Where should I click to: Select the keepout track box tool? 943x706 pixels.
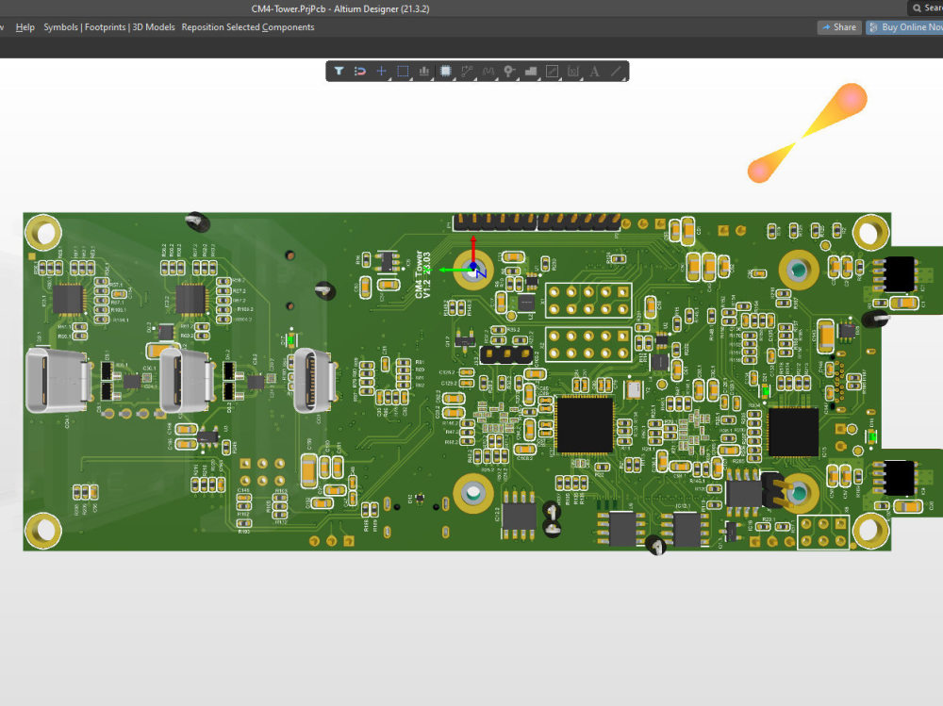point(552,71)
